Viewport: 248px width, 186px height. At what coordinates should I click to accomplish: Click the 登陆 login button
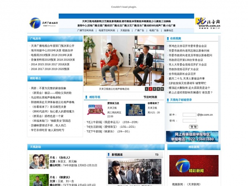(193, 127)
